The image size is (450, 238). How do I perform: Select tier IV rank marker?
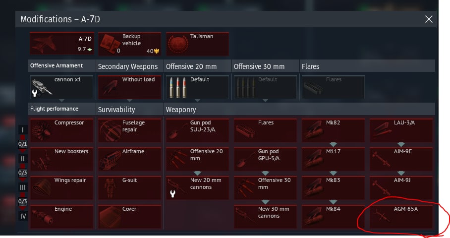[x=23, y=216]
